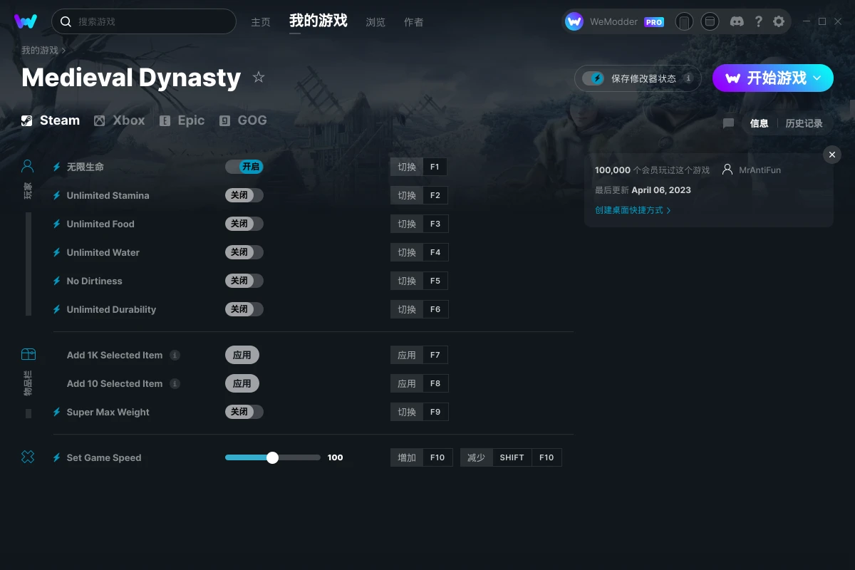Click the 搜索游戏 search field
This screenshot has width=855, height=570.
(x=144, y=21)
